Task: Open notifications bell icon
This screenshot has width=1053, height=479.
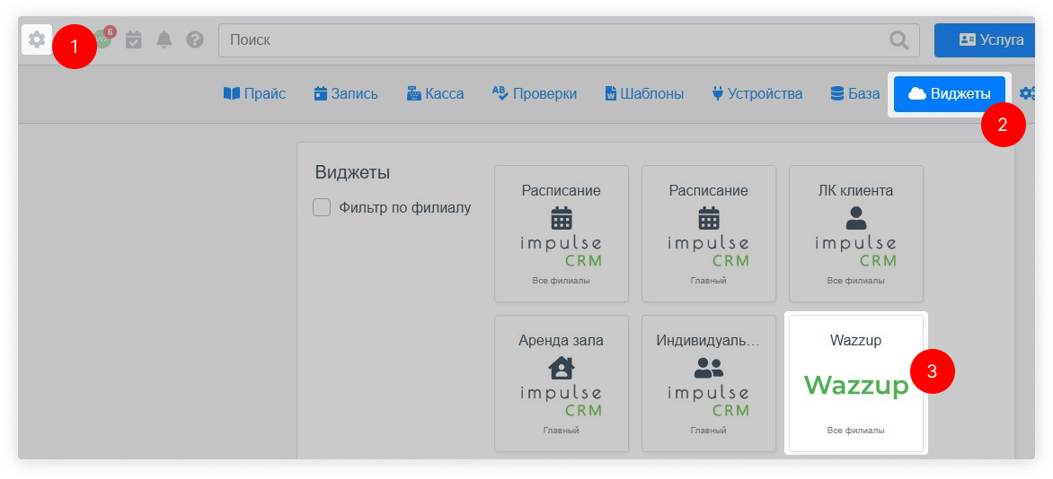Action: tap(164, 40)
